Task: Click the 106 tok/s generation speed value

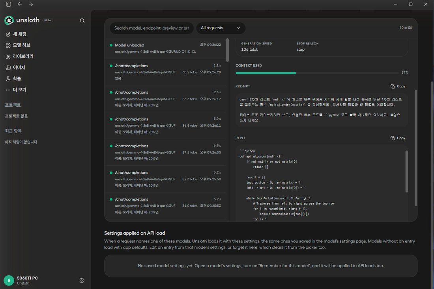Action: [249, 50]
